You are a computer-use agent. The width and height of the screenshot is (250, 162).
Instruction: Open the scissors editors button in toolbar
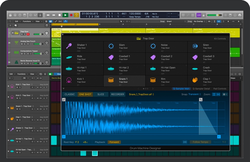pos(40,15)
